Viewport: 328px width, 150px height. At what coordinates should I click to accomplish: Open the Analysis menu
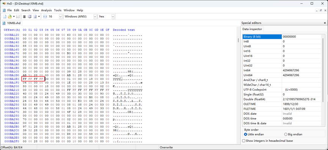46,10
